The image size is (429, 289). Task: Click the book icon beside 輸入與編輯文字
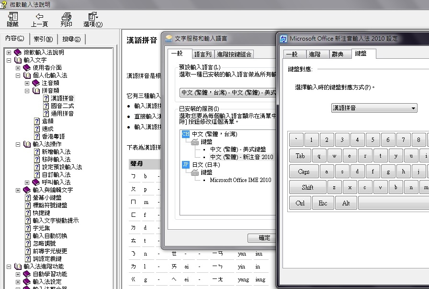(27, 190)
